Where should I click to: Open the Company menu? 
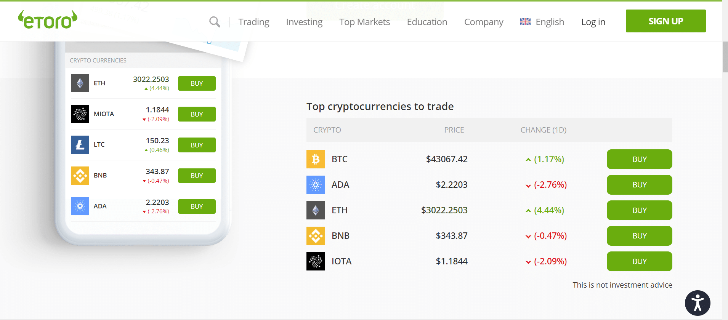tap(484, 22)
